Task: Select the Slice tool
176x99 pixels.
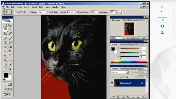Action: coord(10,34)
